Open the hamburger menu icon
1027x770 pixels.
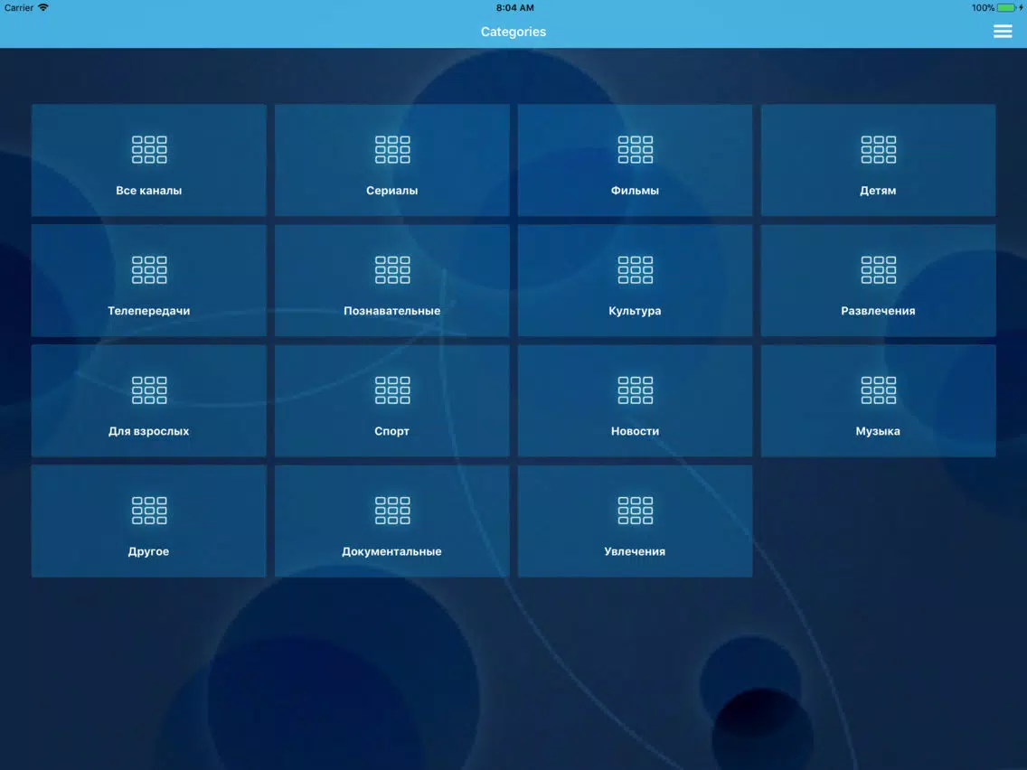(1002, 32)
